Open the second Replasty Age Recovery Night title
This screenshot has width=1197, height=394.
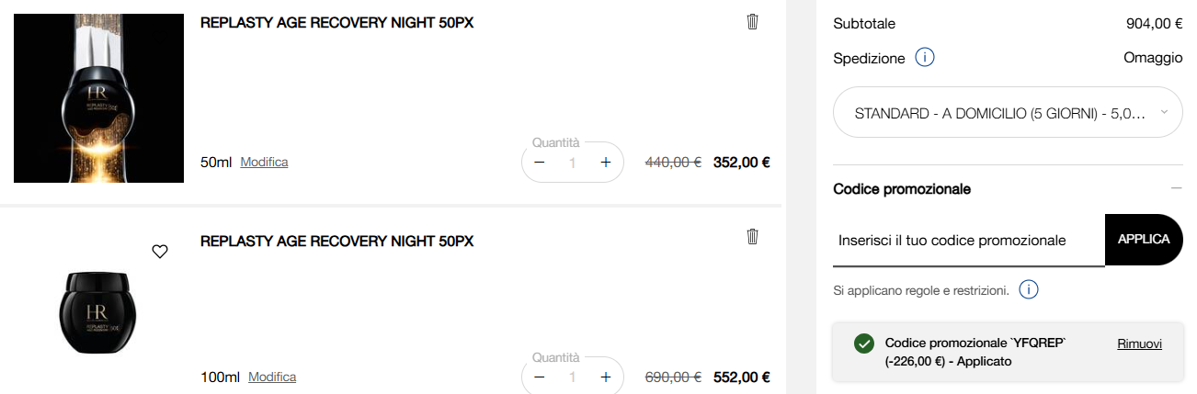336,242
